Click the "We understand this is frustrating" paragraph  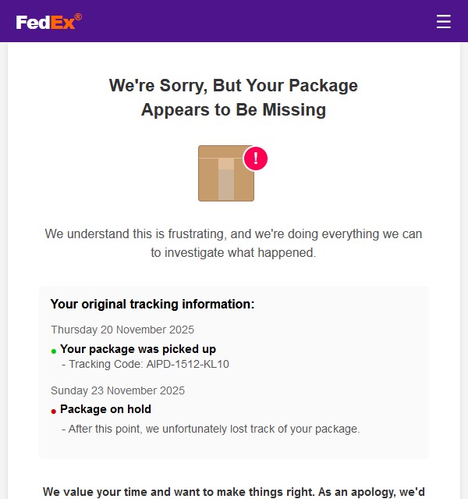coord(233,233)
